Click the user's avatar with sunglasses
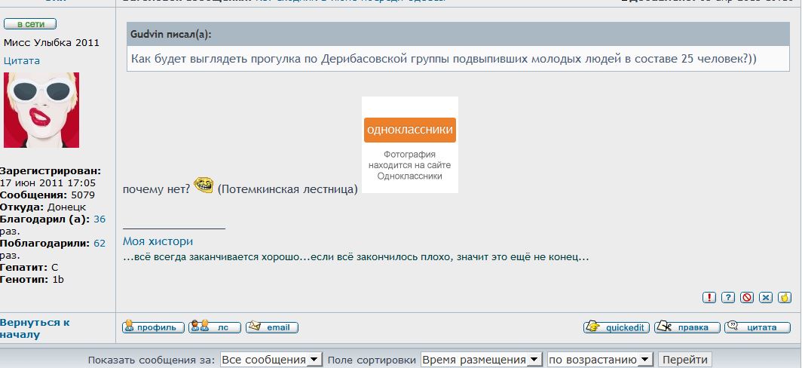 (x=41, y=110)
